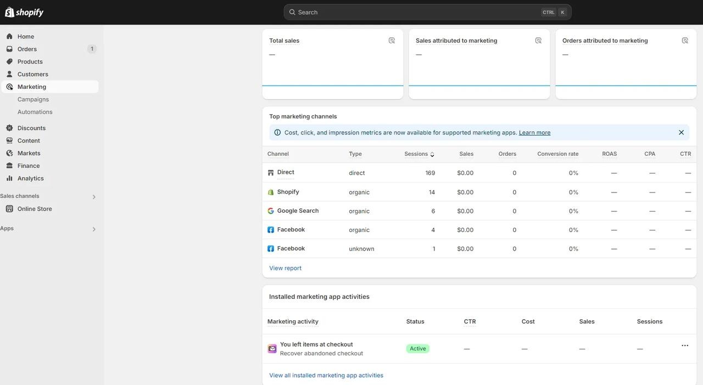Click organic Facebook channel icon

[x=271, y=230]
